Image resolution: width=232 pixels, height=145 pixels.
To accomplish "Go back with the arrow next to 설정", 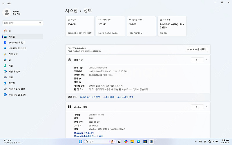I will (3, 3).
